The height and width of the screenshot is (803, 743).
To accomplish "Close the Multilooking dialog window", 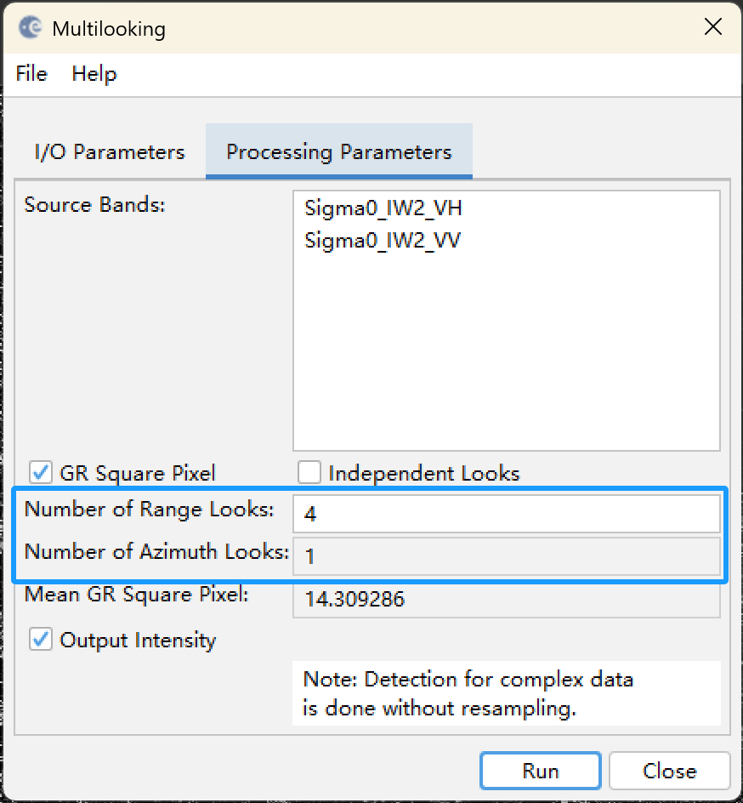I will pyautogui.click(x=712, y=26).
